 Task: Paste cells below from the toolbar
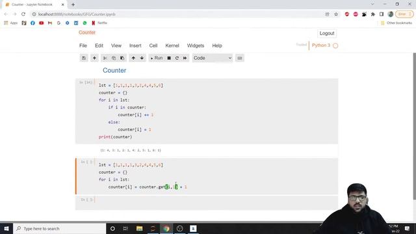click(x=122, y=58)
